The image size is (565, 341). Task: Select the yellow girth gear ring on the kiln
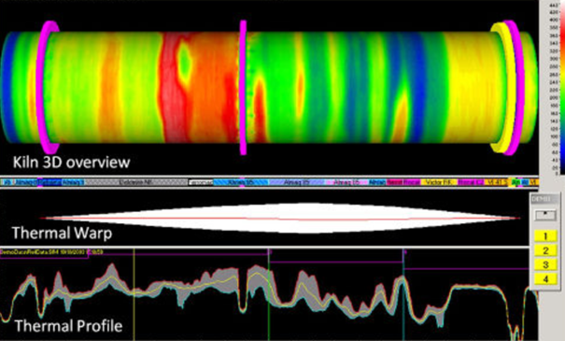tap(501, 87)
